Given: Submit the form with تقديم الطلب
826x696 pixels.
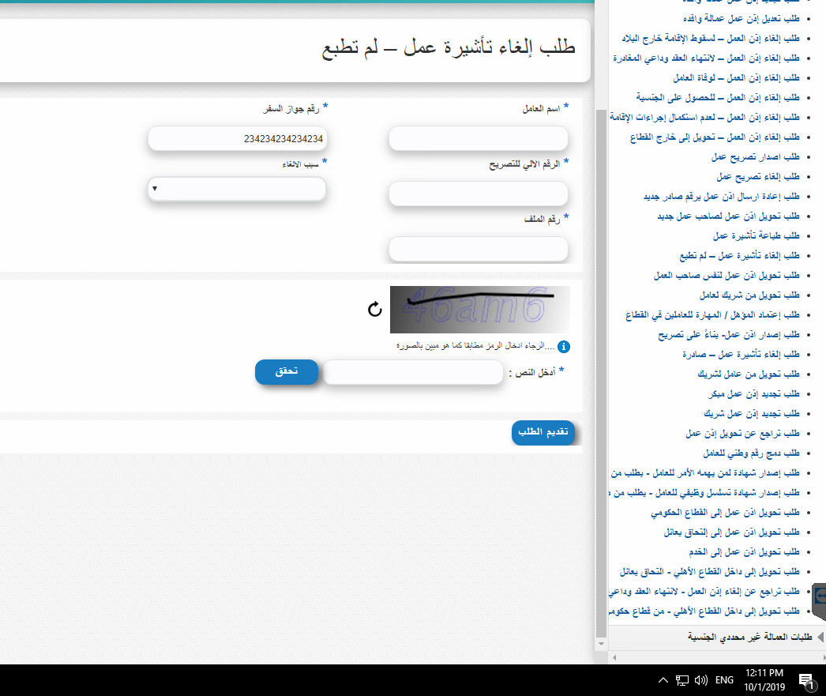Looking at the screenshot, I should (543, 433).
